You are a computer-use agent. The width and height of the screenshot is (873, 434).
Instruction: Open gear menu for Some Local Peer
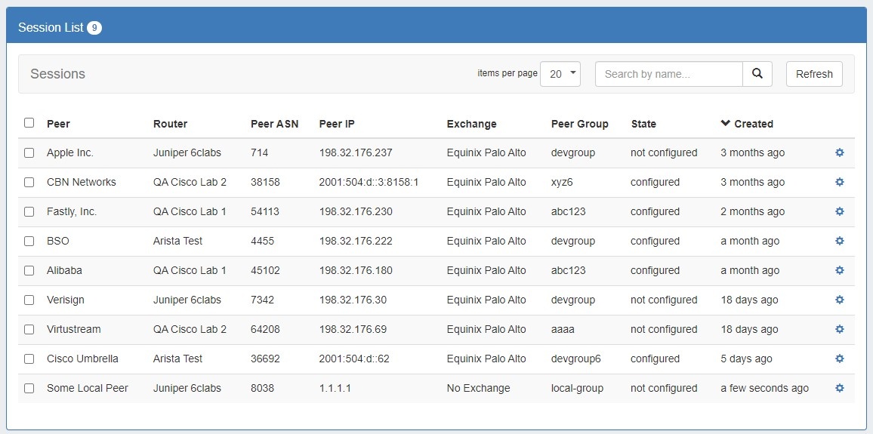click(839, 388)
